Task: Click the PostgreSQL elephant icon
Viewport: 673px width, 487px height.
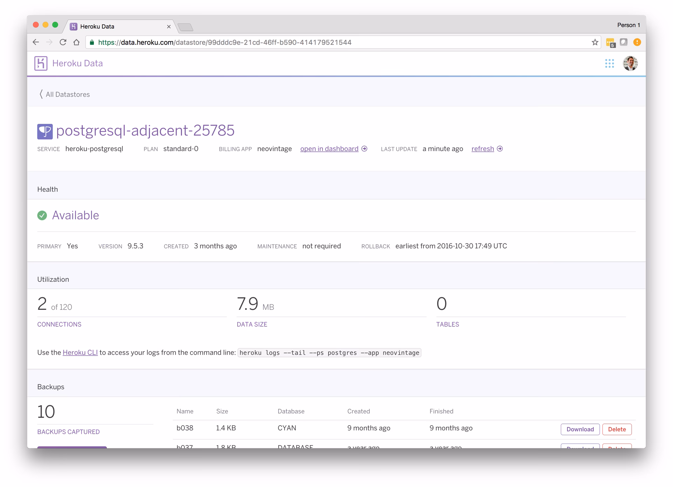Action: 45,132
